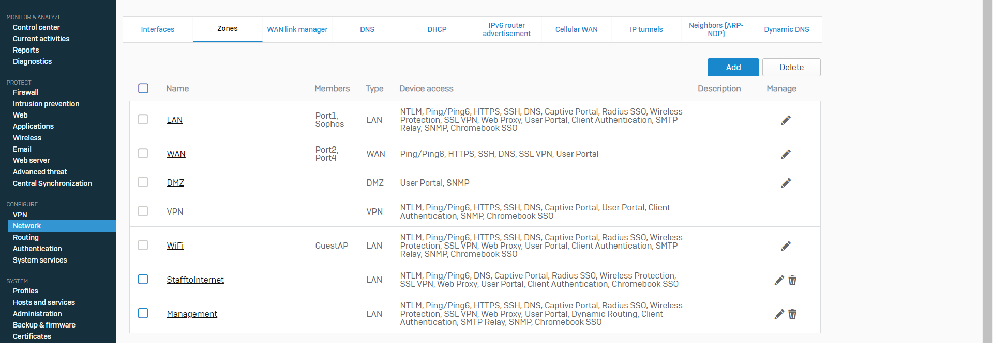Viewport: 993px width, 343px height.
Task: Sort zones by Name column header
Action: pos(177,89)
